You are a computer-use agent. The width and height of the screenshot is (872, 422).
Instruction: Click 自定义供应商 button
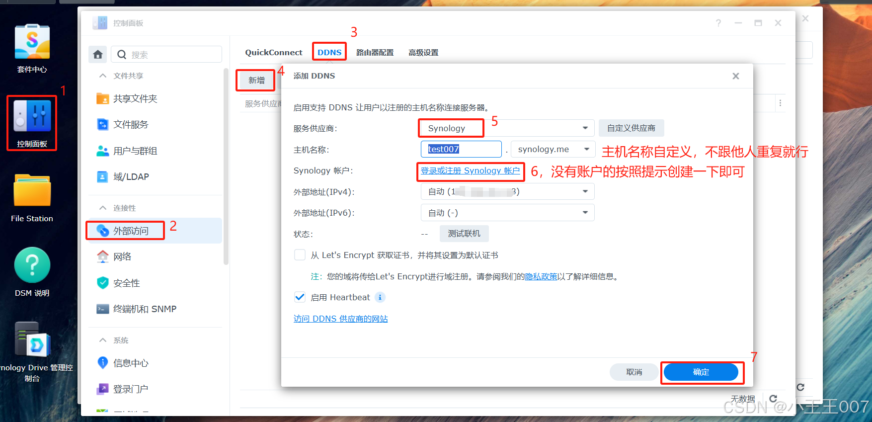tap(631, 128)
